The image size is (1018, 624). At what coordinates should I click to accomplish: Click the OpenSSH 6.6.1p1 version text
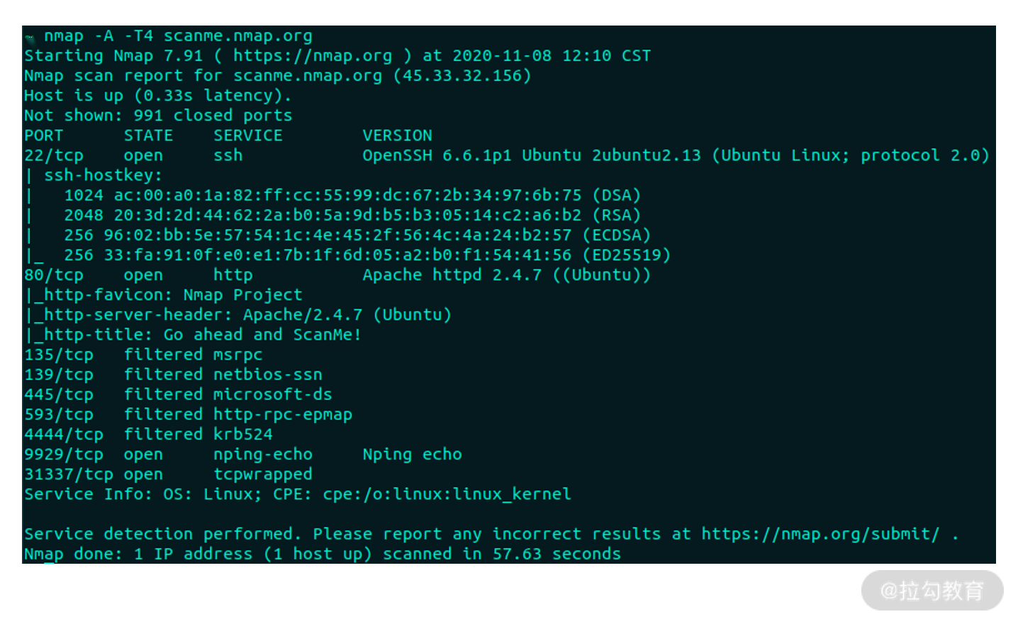coord(437,155)
